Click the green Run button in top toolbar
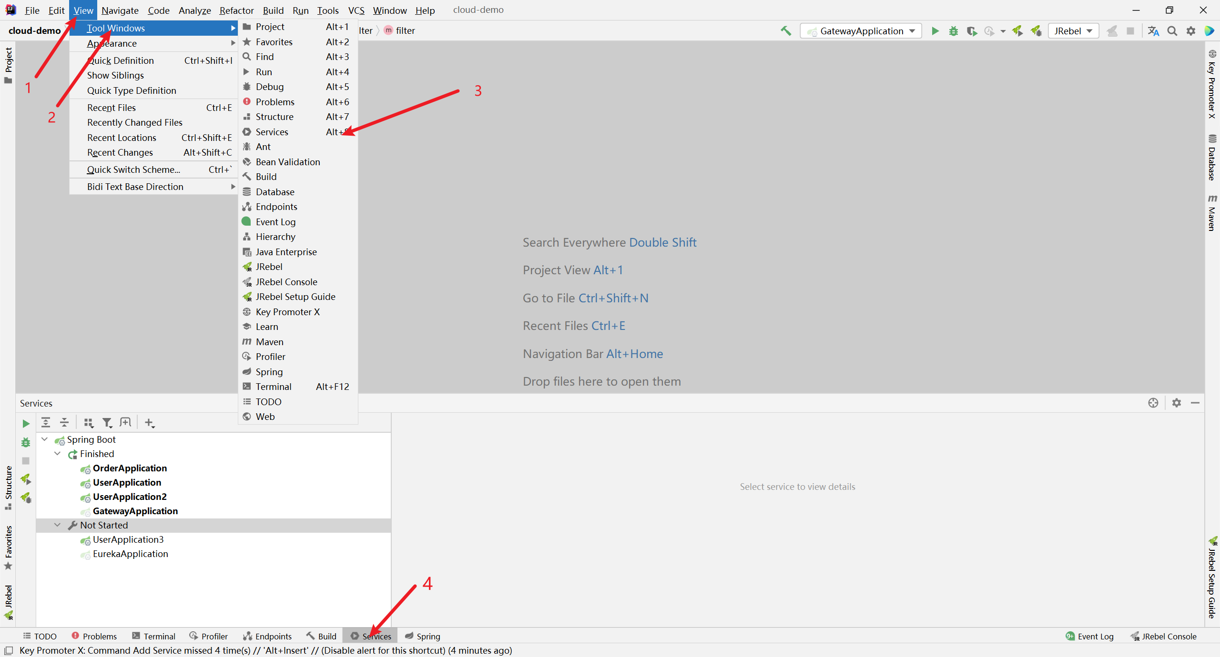The width and height of the screenshot is (1220, 657). [x=935, y=31]
